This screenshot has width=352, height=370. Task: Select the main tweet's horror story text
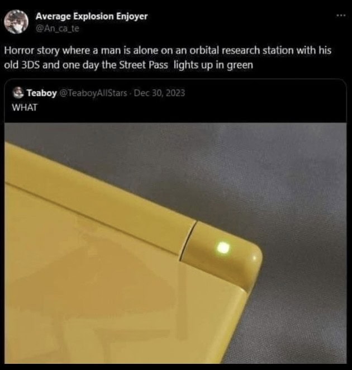point(168,58)
